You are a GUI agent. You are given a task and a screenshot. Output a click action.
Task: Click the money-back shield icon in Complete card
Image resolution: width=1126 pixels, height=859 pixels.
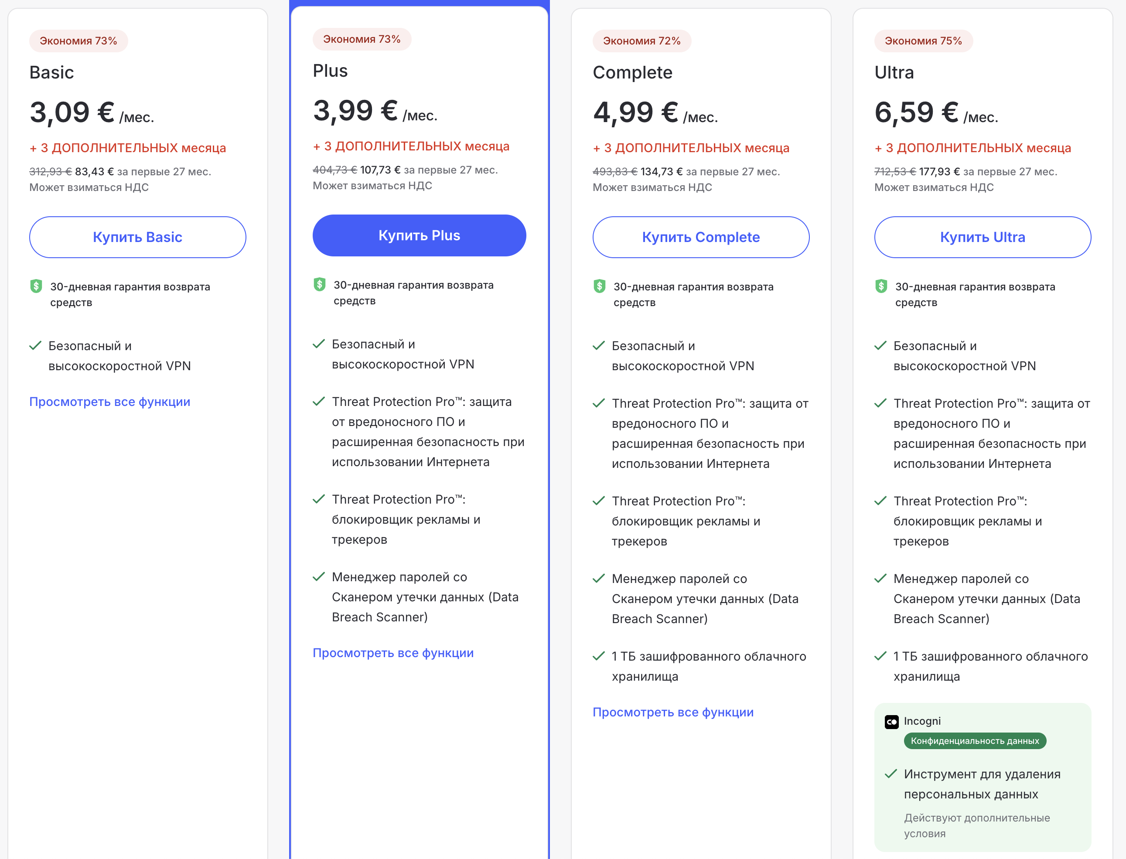point(599,286)
